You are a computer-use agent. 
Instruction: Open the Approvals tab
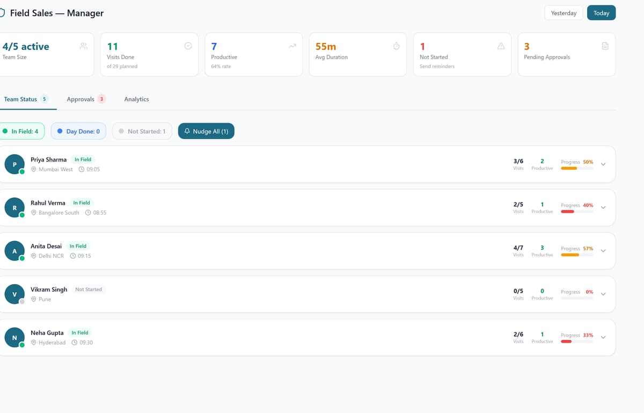[86, 99]
